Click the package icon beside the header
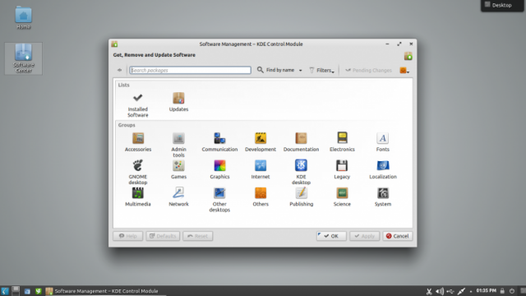 (408, 56)
